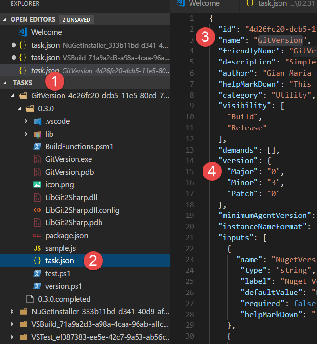Viewport: 317px width, 344px height.
Task: Click the GitVersion_4d26fc20 folder icon
Action: [24, 96]
